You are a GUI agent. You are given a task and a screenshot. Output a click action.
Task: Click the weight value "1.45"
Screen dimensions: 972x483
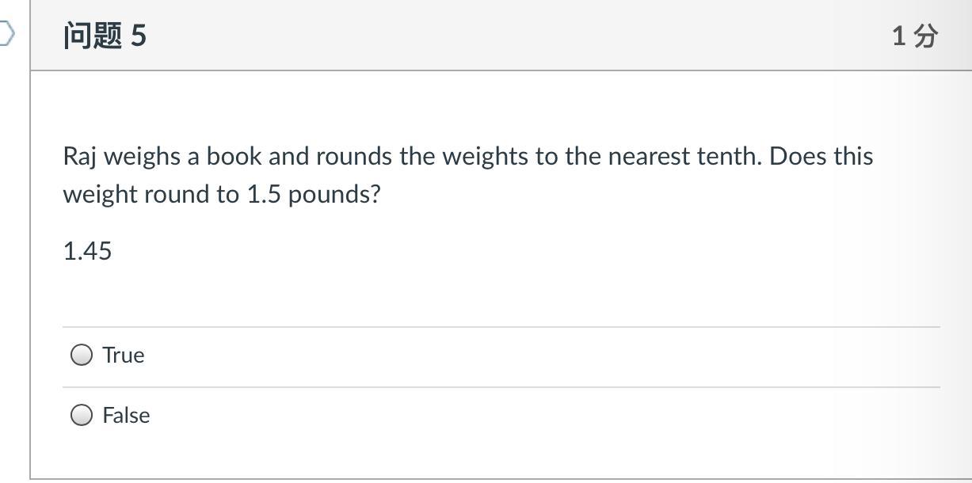(87, 251)
